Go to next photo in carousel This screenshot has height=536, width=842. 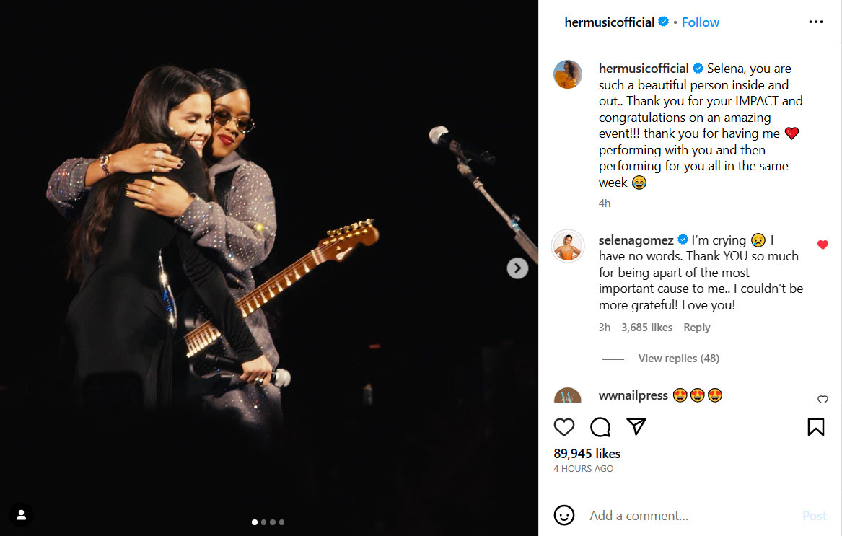pyautogui.click(x=517, y=268)
